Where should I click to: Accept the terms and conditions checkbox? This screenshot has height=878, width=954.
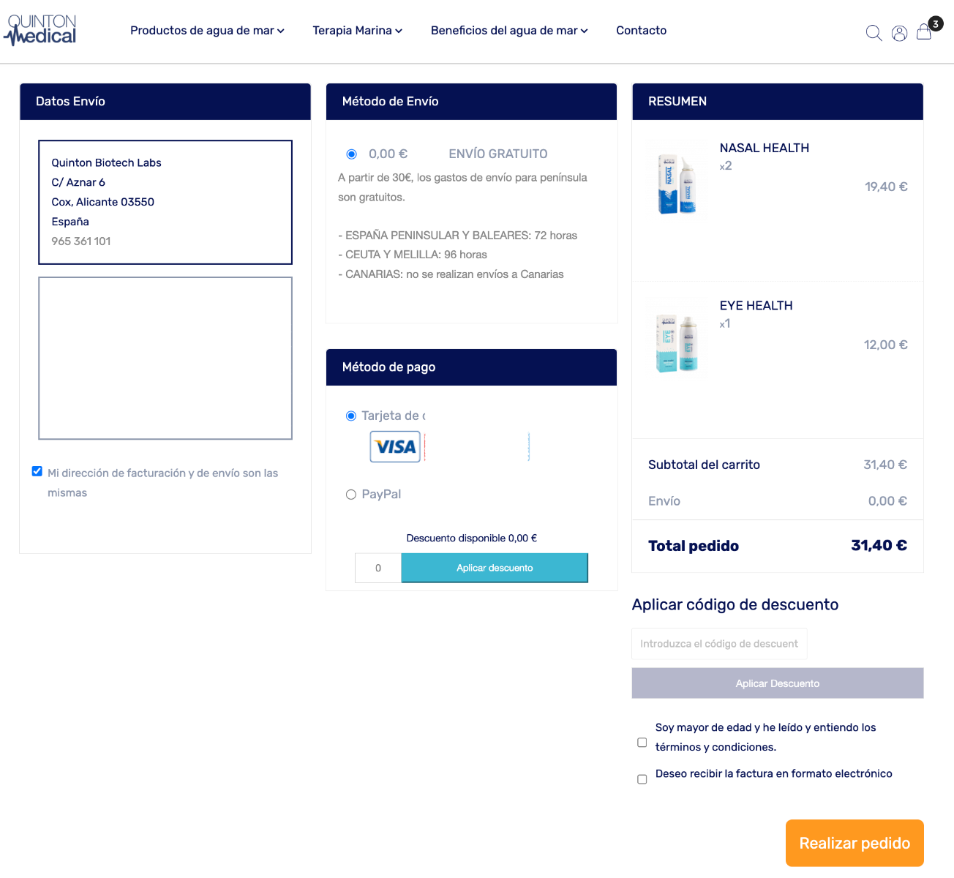pos(642,743)
